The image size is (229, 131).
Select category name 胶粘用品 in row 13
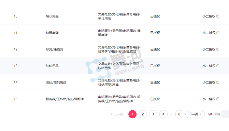(52, 66)
